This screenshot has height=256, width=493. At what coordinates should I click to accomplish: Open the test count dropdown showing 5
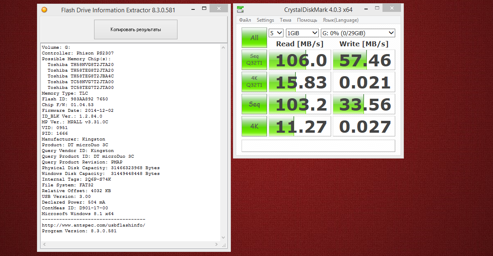coord(276,33)
